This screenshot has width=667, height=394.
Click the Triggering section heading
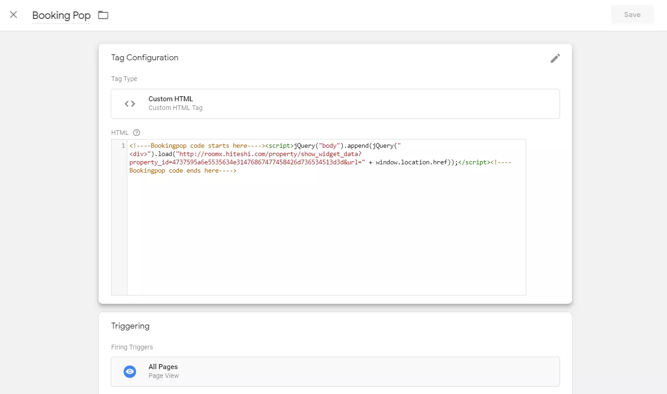[x=131, y=326]
